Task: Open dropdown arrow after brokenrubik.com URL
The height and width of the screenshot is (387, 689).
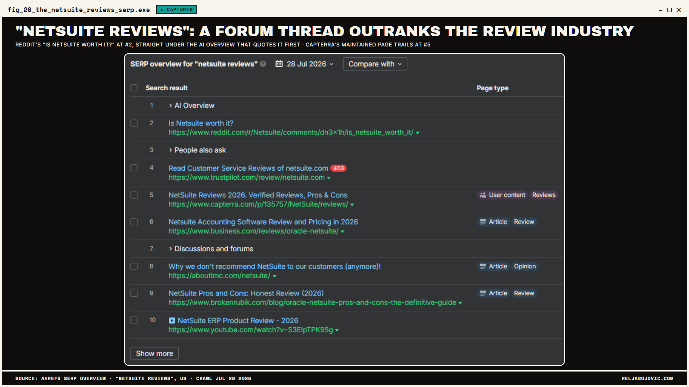Action: point(460,303)
